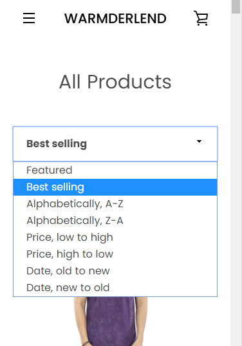
Task: Click blank area right of Featured option
Action: [144, 170]
